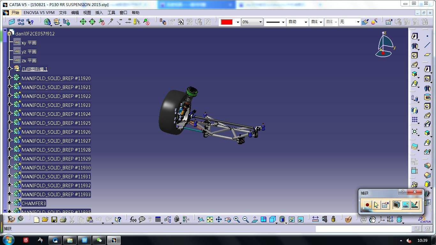Open capture options in the 捕获 panel
The height and width of the screenshot is (245, 436).
(x=385, y=205)
